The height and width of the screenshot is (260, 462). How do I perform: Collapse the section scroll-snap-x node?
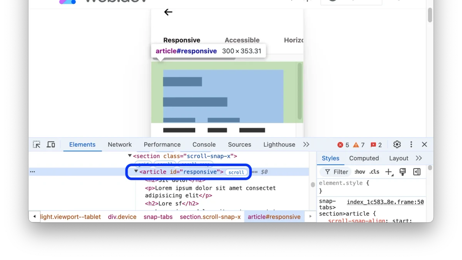point(130,156)
